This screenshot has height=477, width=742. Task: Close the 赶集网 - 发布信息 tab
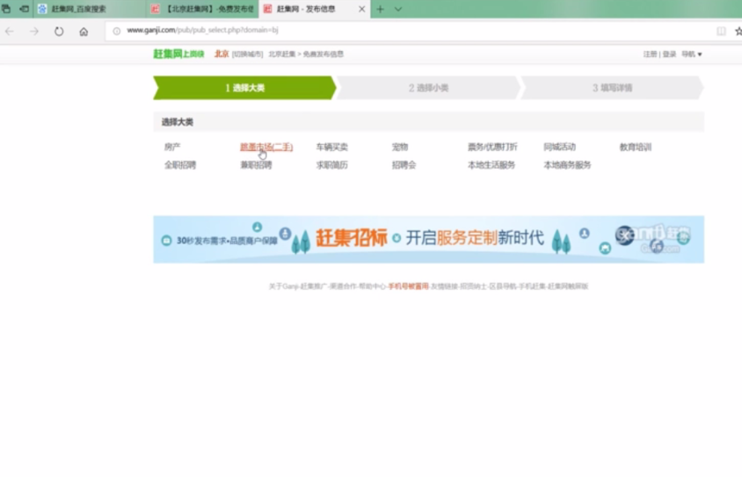point(361,9)
